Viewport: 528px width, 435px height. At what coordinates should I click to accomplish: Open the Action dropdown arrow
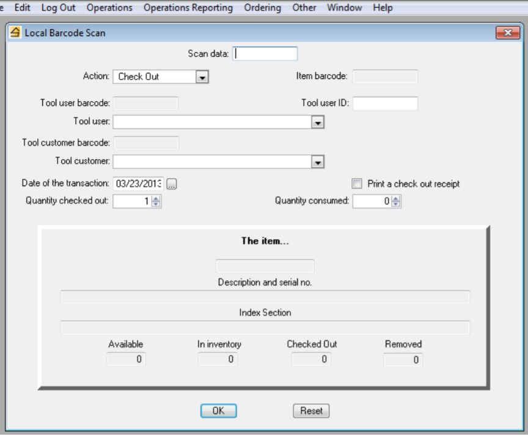pos(202,77)
